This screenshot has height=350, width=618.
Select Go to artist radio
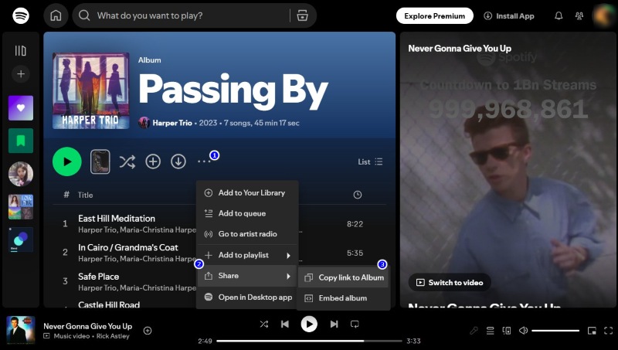click(247, 234)
